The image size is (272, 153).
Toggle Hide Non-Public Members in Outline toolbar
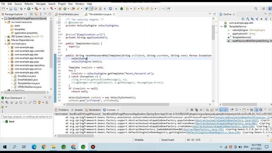coord(261,19)
